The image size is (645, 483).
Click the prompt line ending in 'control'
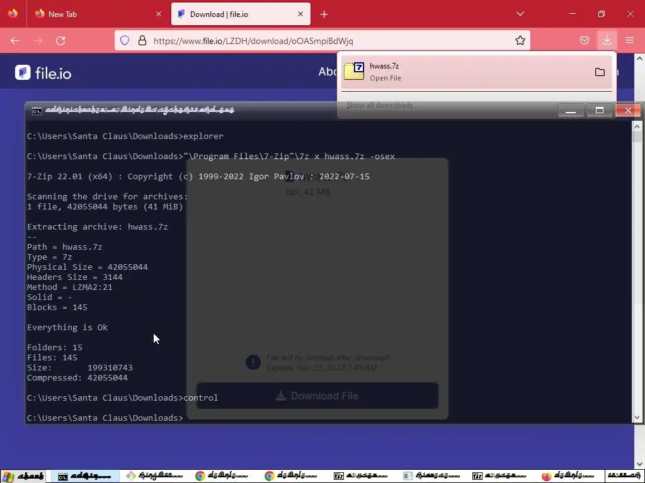coord(123,398)
